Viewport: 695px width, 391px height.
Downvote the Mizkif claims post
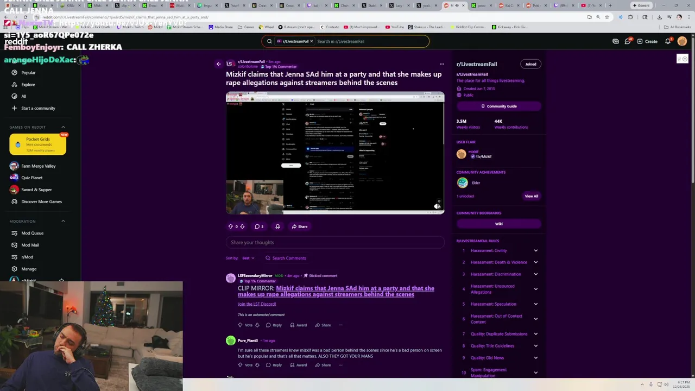click(242, 226)
